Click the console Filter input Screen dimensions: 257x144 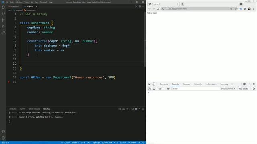click(196, 89)
